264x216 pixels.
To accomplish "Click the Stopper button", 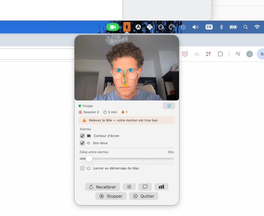I will 111,196.
